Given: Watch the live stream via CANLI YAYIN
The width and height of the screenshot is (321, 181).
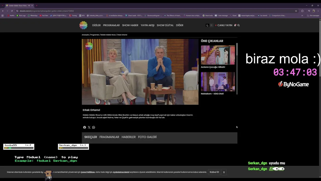Looking at the screenshot, I should (224, 25).
